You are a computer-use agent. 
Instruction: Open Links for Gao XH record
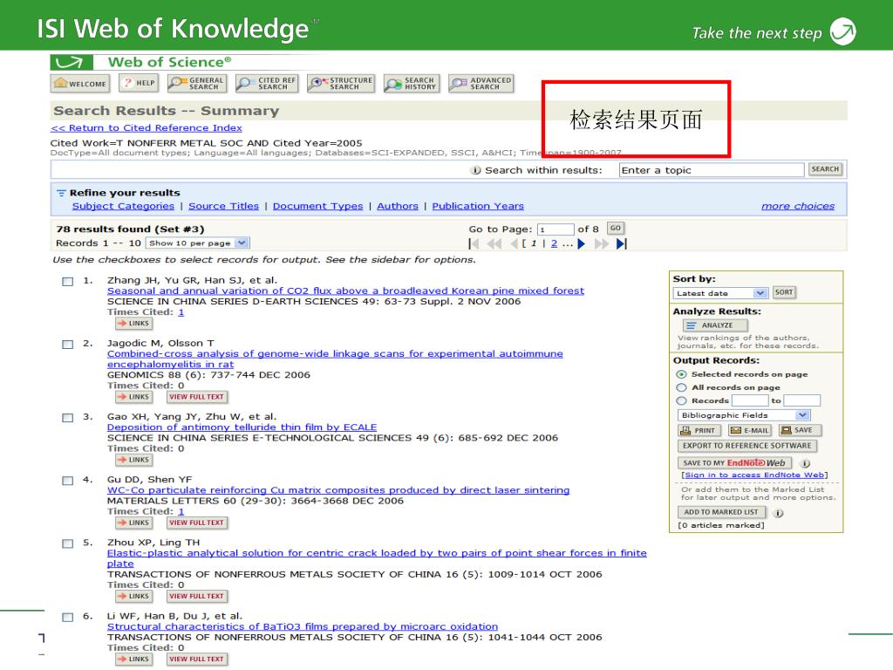(x=133, y=459)
